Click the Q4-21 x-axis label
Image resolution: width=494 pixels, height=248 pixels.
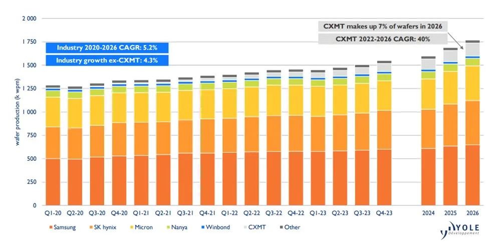click(x=207, y=213)
